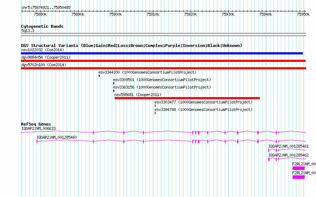Click the chr5:75874921..75950485 region label
This screenshot has width=316, height=197.
[x=46, y=8]
